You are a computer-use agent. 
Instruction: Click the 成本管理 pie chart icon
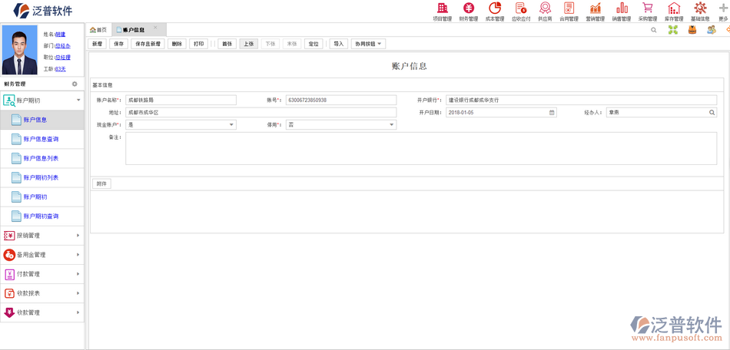click(495, 11)
